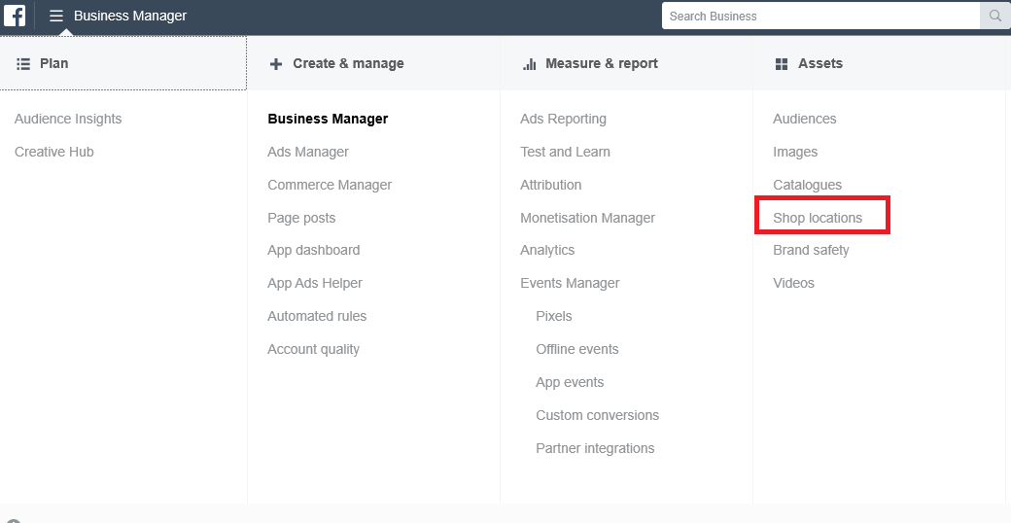The height and width of the screenshot is (523, 1011).
Task: Select the Plan section header
Action: click(123, 63)
